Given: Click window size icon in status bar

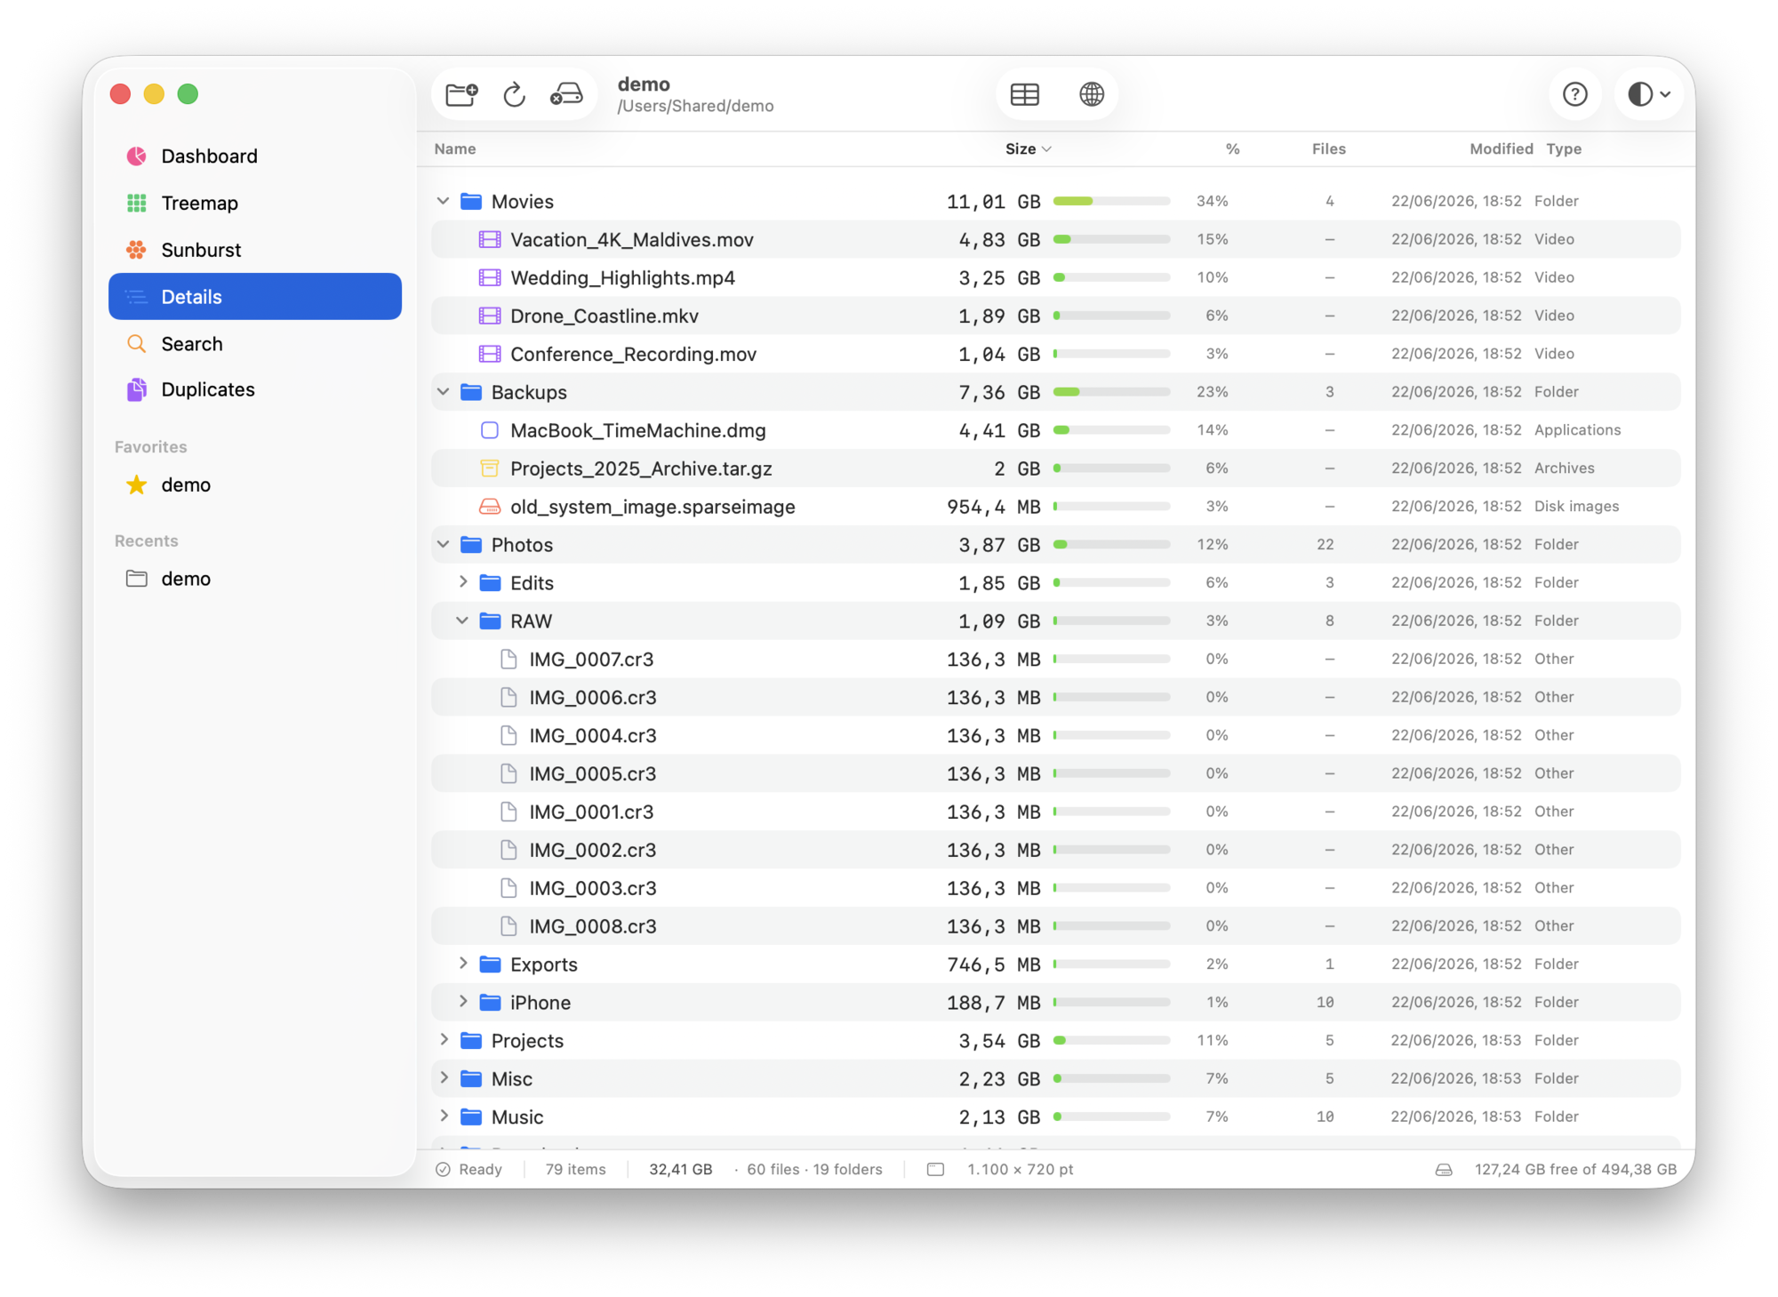Looking at the screenshot, I should (x=935, y=1170).
